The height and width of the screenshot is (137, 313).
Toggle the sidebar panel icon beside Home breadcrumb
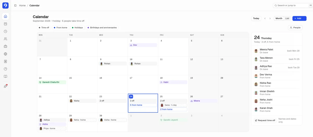click(15, 5)
